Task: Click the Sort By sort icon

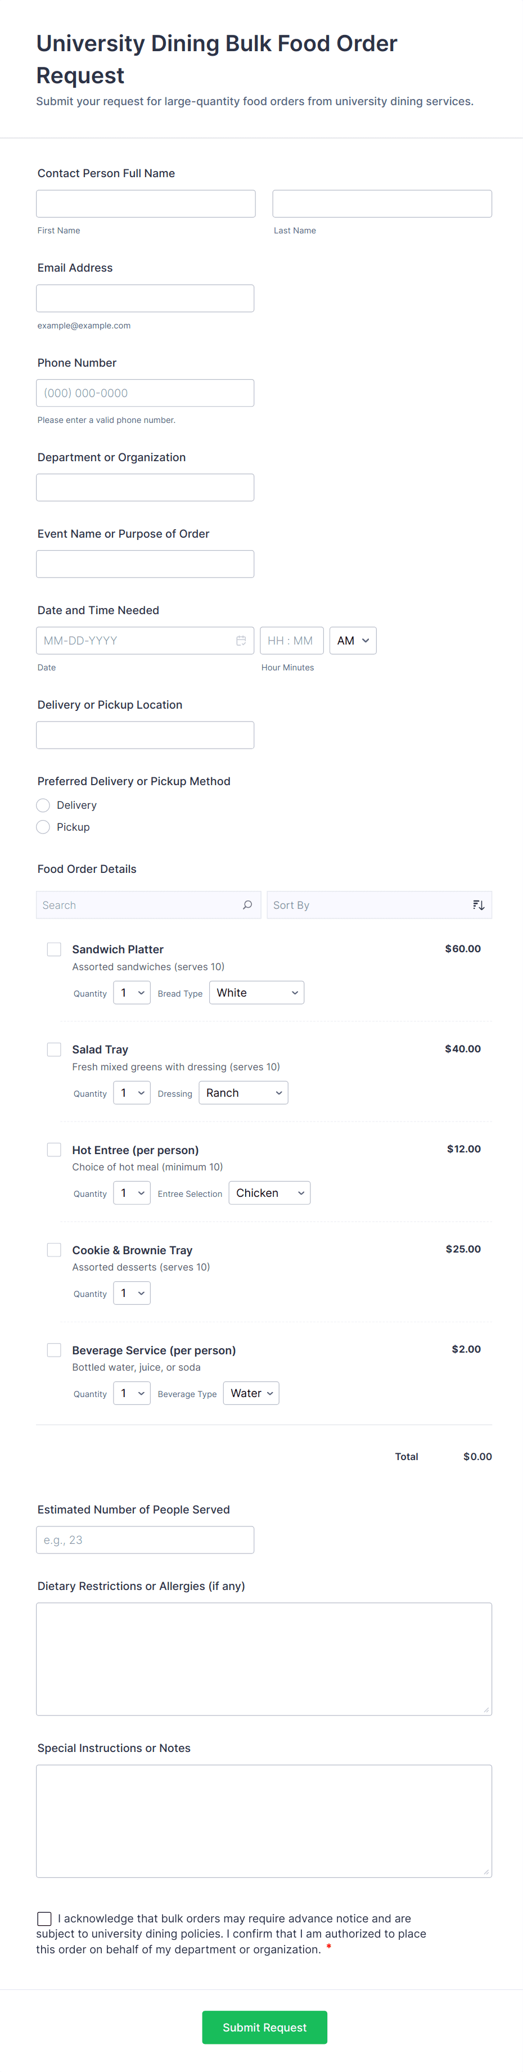Action: 478,905
